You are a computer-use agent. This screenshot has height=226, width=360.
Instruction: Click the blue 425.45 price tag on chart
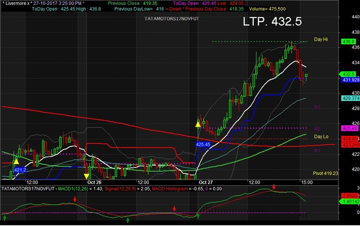[203, 145]
